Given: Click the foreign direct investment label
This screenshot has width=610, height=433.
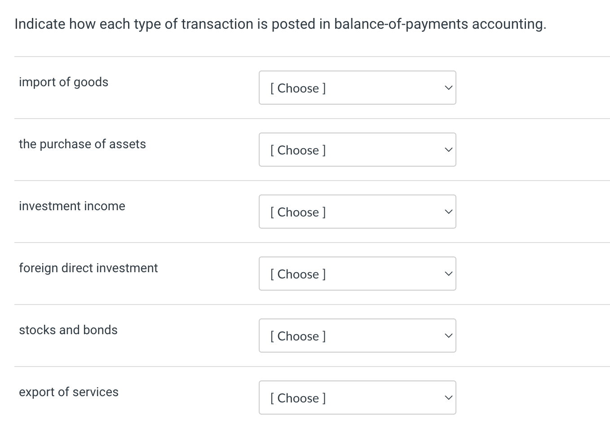Looking at the screenshot, I should (88, 268).
